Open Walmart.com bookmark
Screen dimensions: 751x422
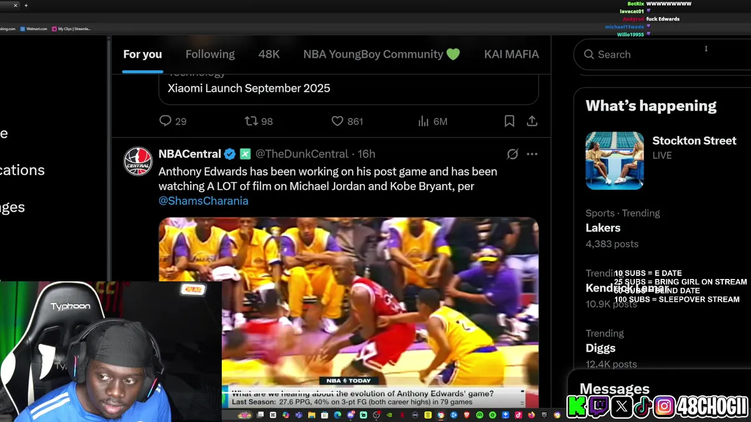coord(33,29)
